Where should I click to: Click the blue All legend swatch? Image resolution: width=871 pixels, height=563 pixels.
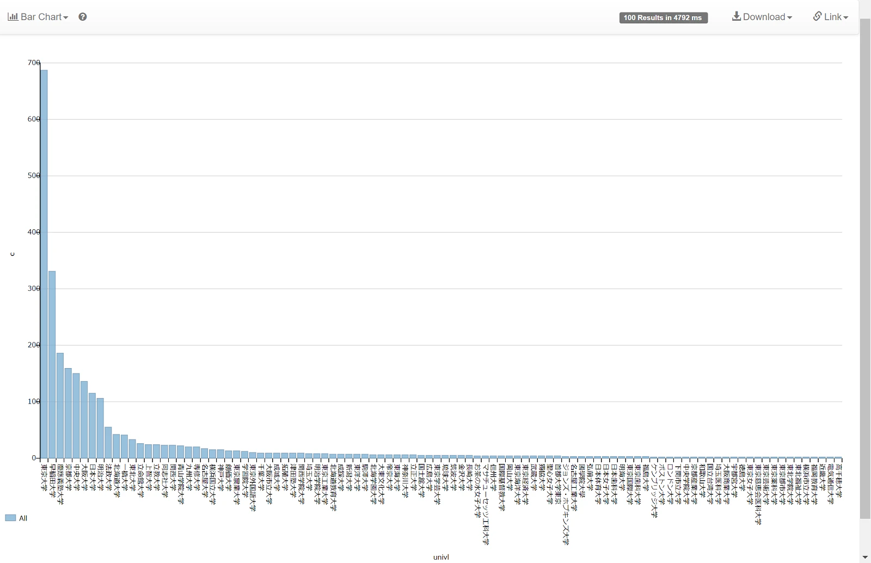click(10, 518)
